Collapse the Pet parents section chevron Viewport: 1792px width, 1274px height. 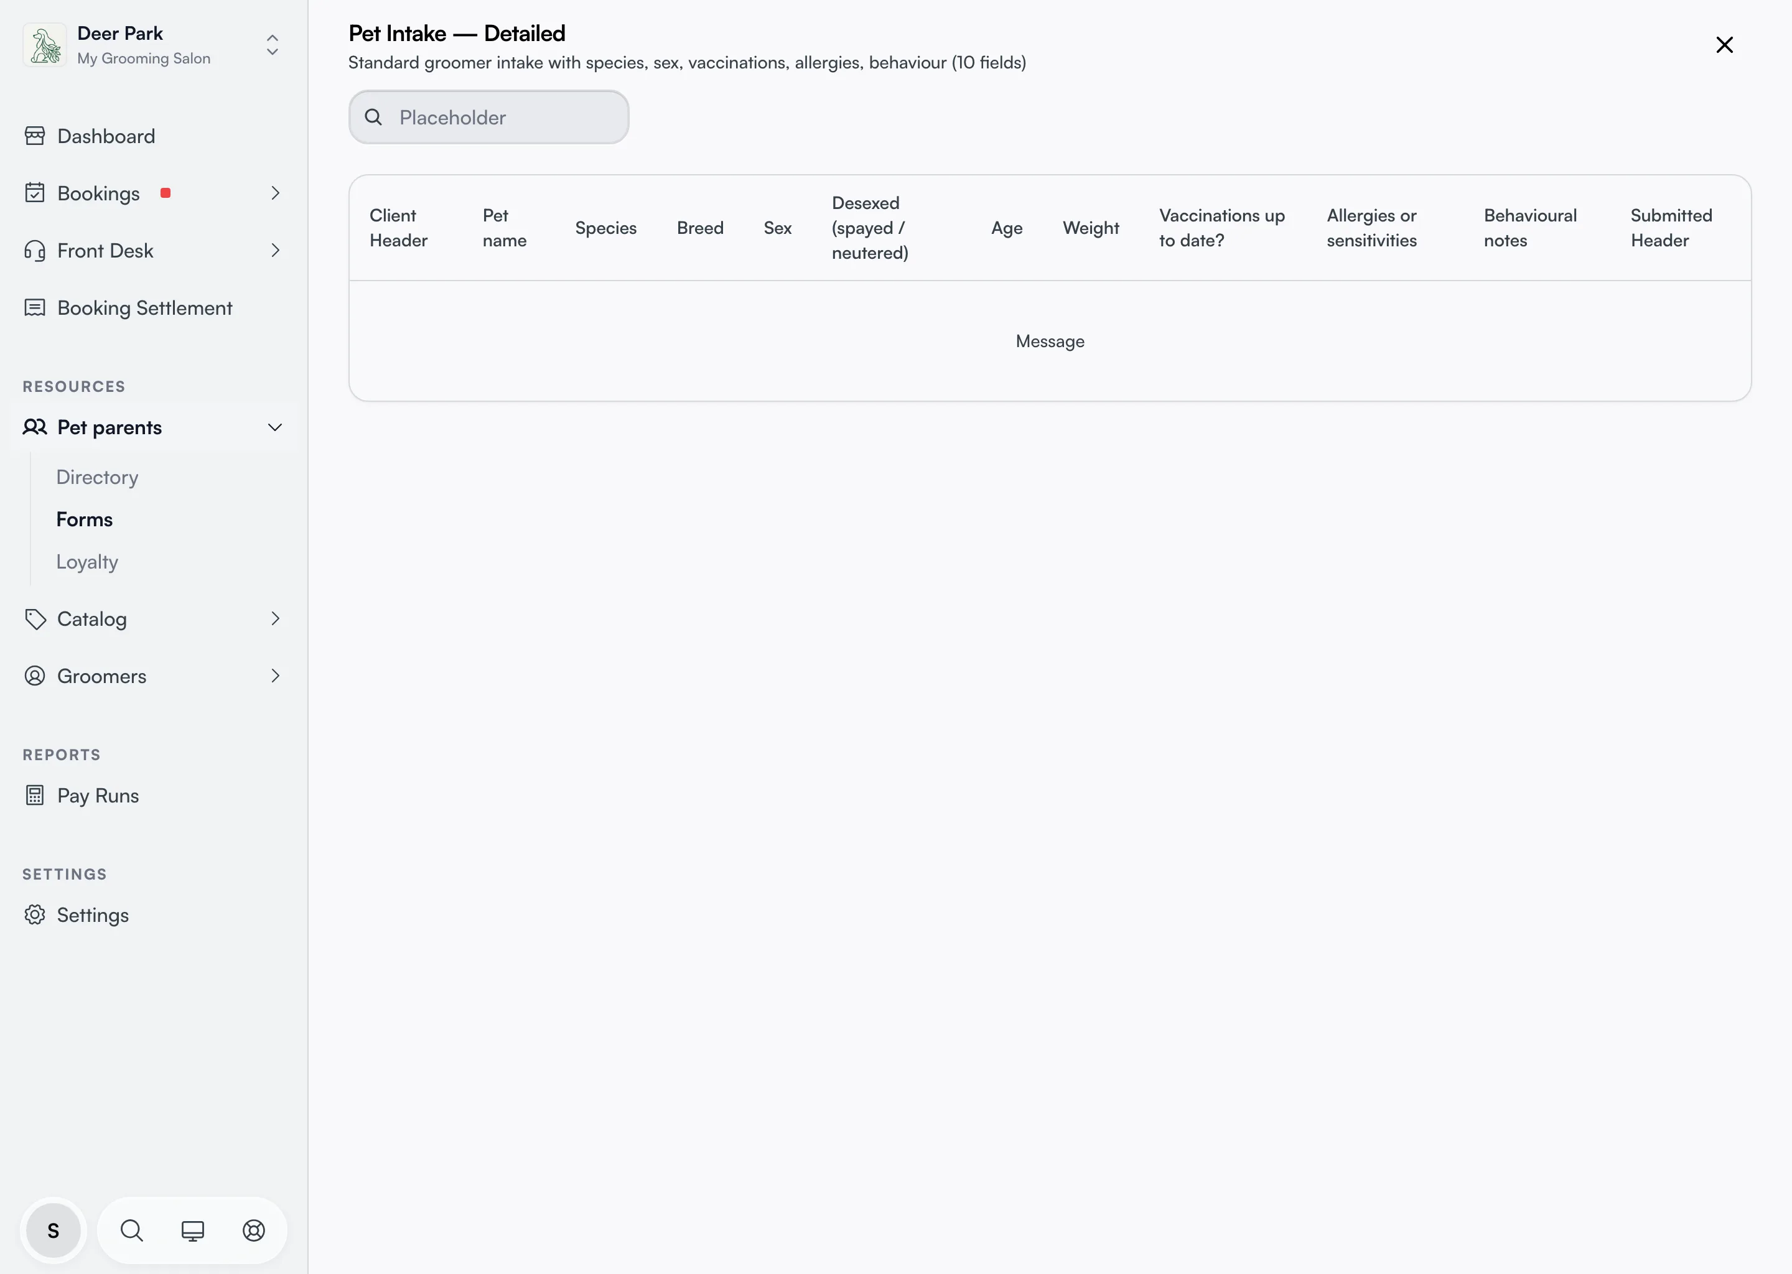tap(274, 427)
